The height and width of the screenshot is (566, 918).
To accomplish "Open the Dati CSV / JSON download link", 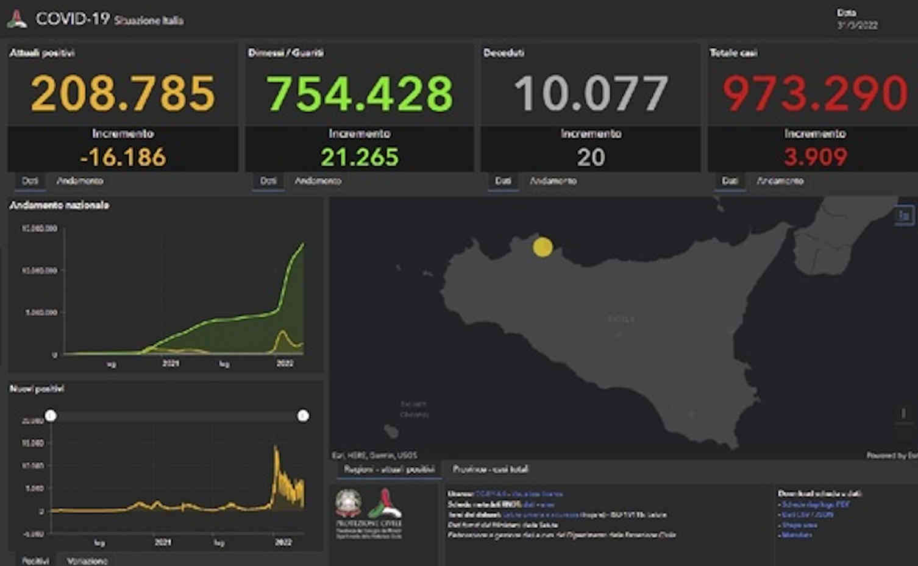I will coord(807,515).
